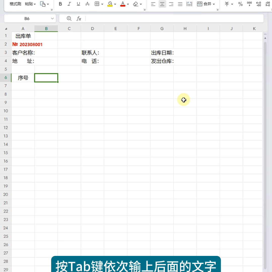Toggle Bold formatting
Image resolution: width=272 pixels, height=272 pixels.
tap(60, 4)
